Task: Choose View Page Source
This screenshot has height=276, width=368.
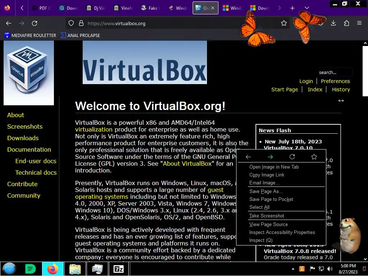Action: point(281,224)
